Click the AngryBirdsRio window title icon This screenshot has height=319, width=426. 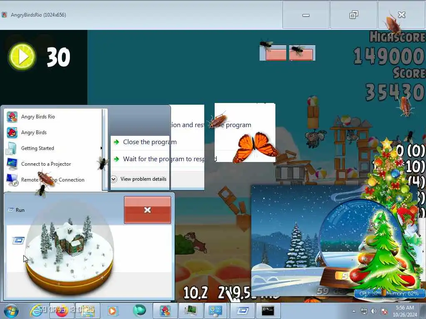point(4,15)
